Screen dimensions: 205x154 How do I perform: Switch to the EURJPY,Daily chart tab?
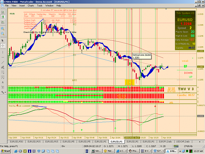click(165, 142)
